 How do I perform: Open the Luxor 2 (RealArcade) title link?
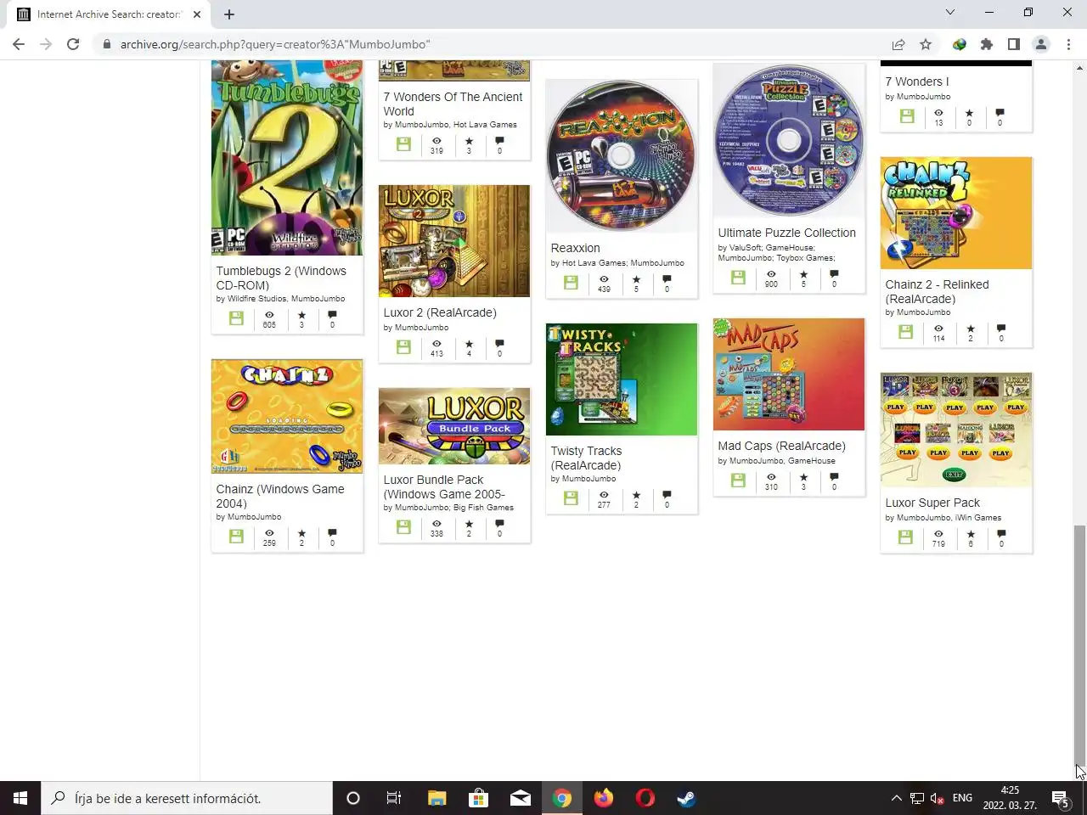click(x=440, y=312)
